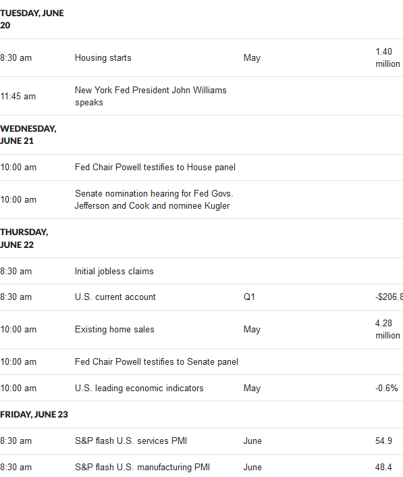403x477 pixels.
Task: Click the TUESDAY, JUNE 20 heading
Action: pos(32,19)
